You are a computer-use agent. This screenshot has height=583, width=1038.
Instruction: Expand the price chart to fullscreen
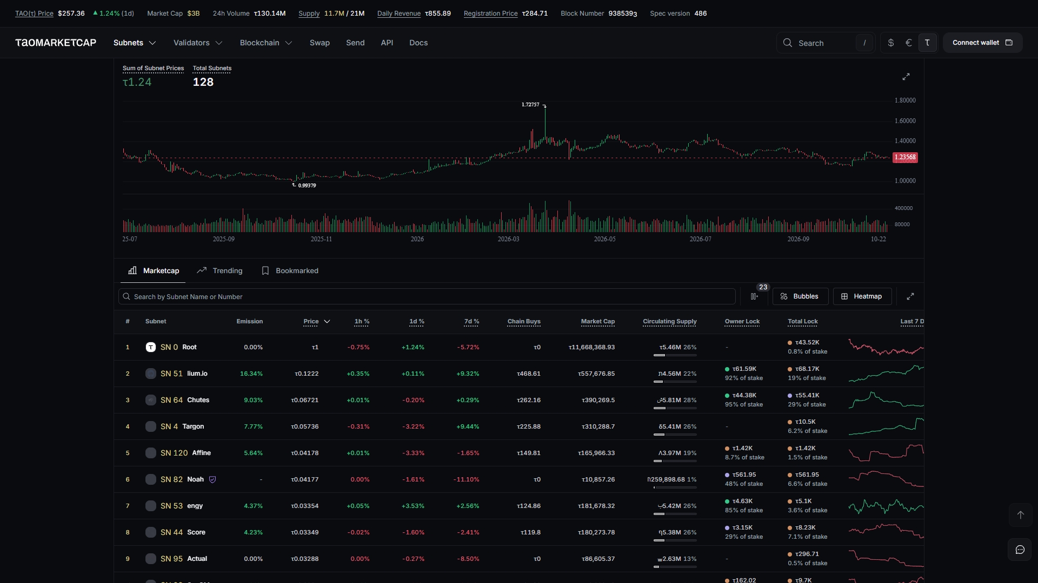[906, 77]
